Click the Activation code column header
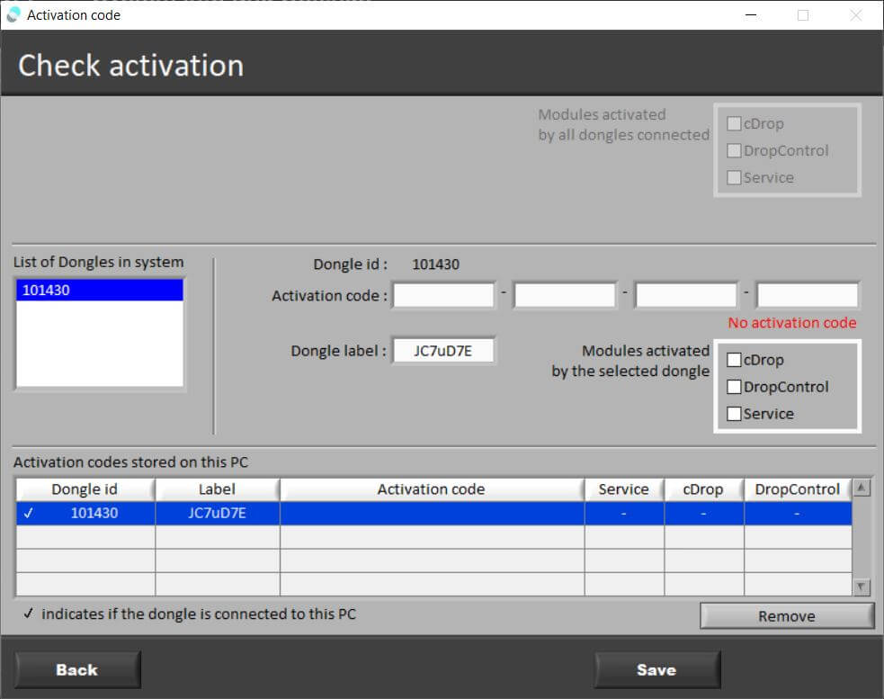 point(431,489)
